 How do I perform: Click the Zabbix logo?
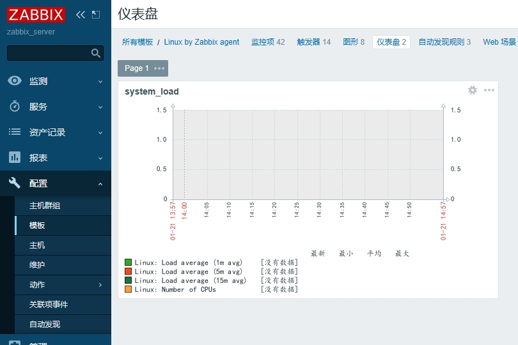coord(36,14)
